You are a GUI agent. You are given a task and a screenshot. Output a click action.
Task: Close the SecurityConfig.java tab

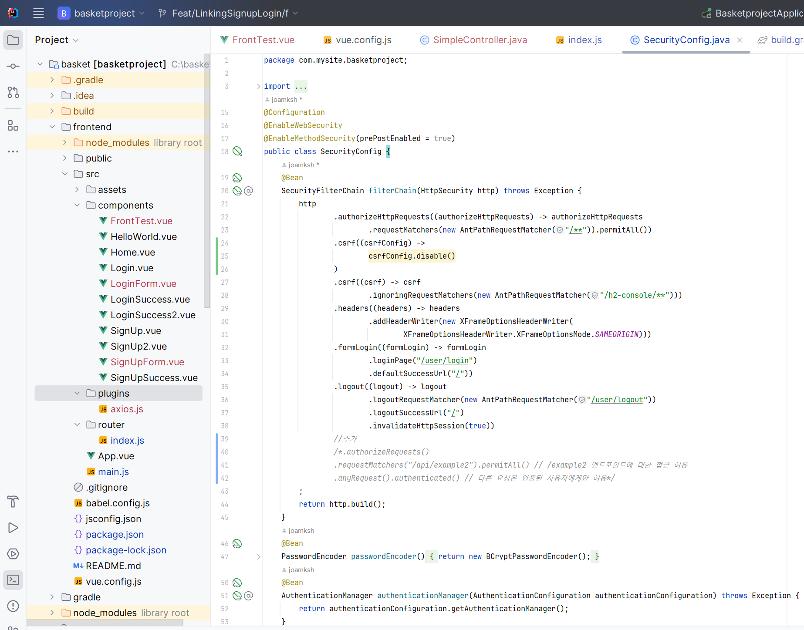(x=740, y=40)
